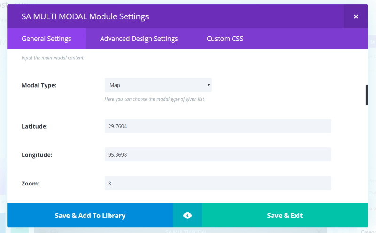Select the General Settings tab
Screen dimensions: 376x233
[47, 39]
